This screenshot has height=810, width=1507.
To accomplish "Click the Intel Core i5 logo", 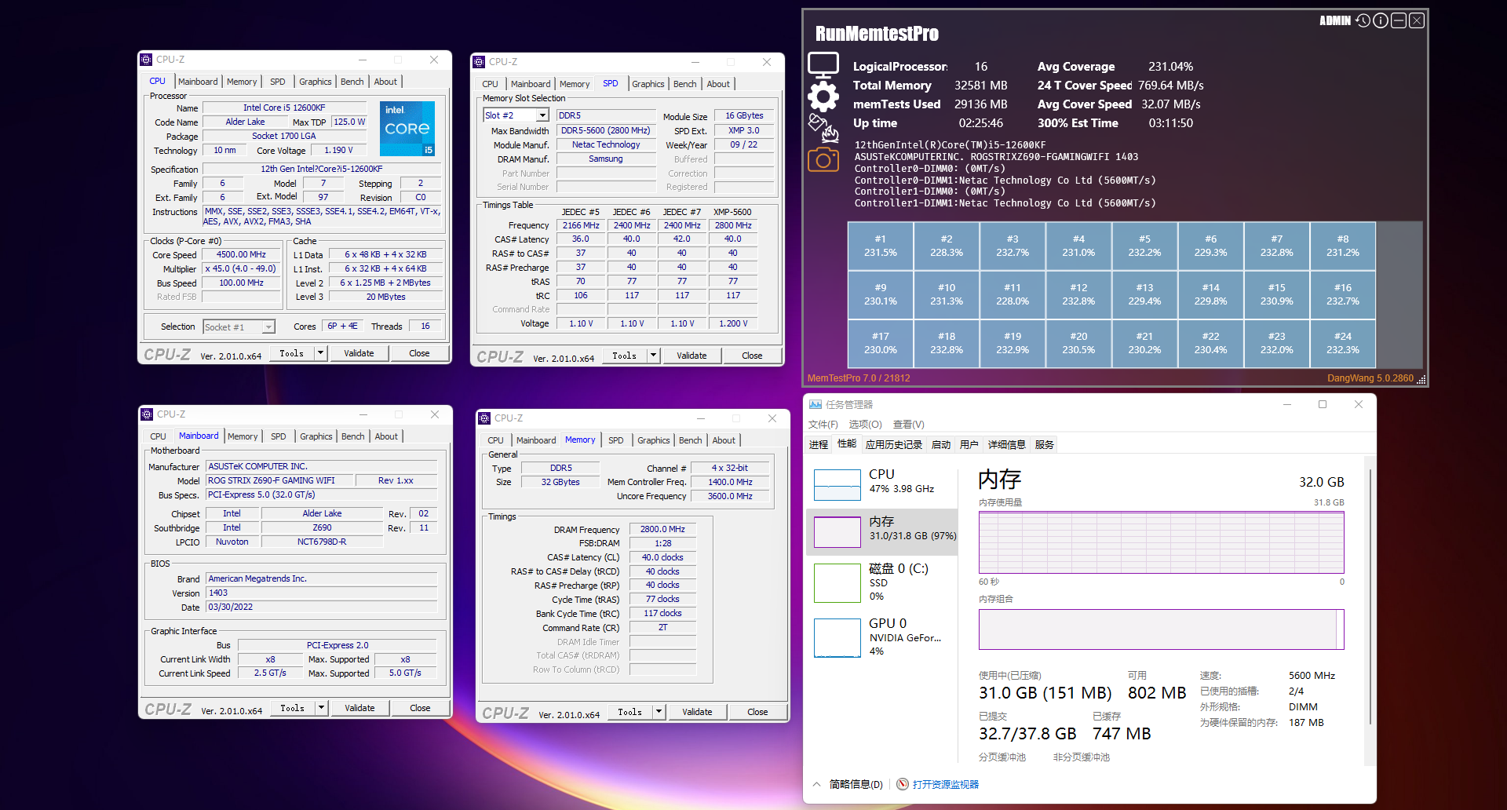I will [407, 128].
